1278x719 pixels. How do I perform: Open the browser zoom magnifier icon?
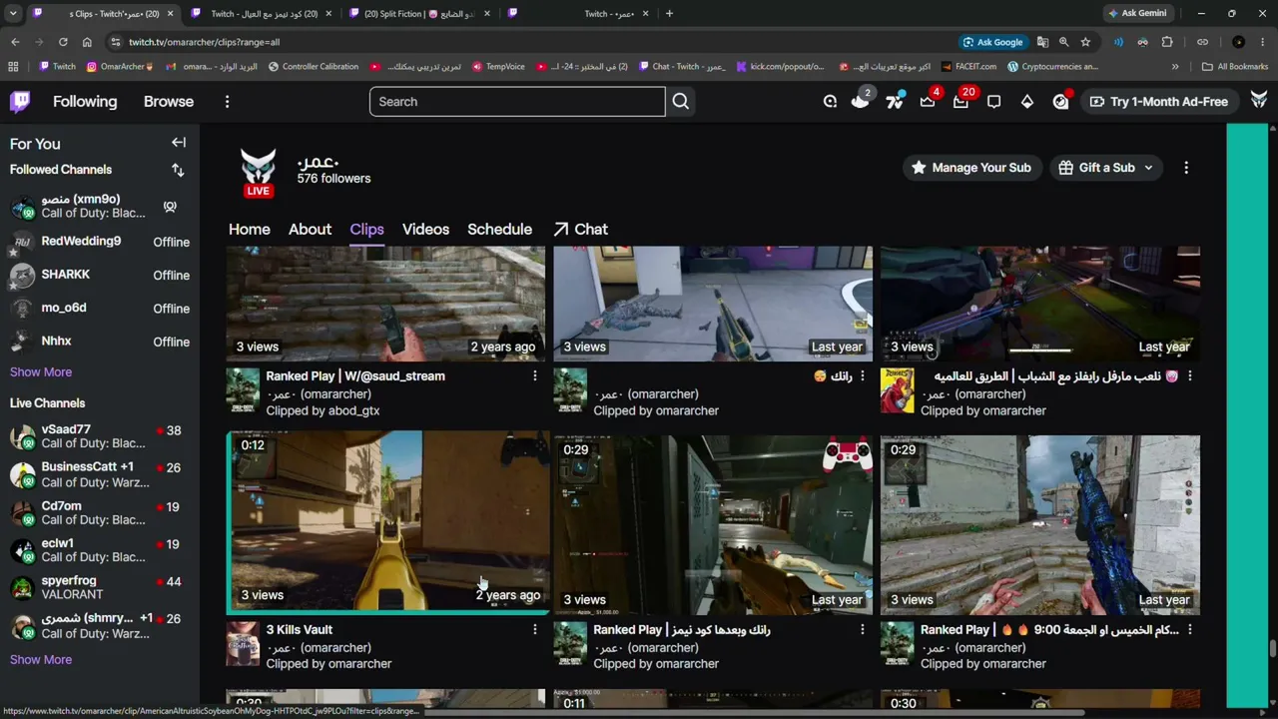click(x=1063, y=42)
